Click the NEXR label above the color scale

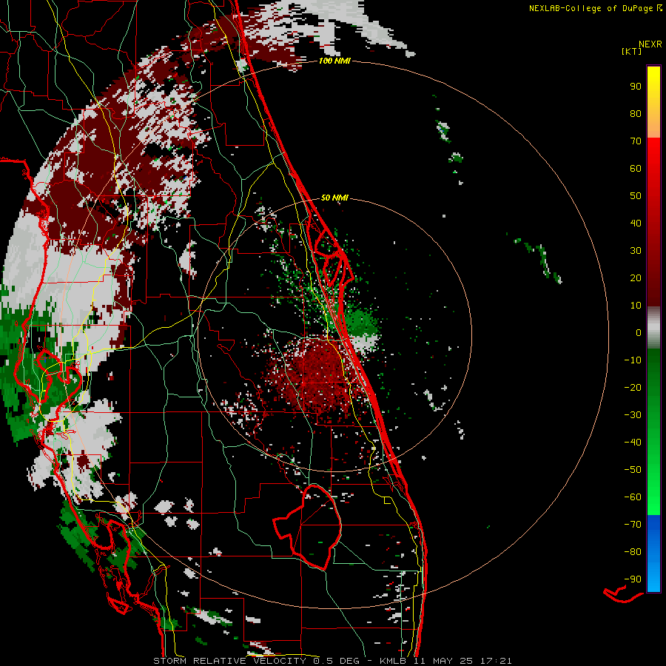coord(650,44)
